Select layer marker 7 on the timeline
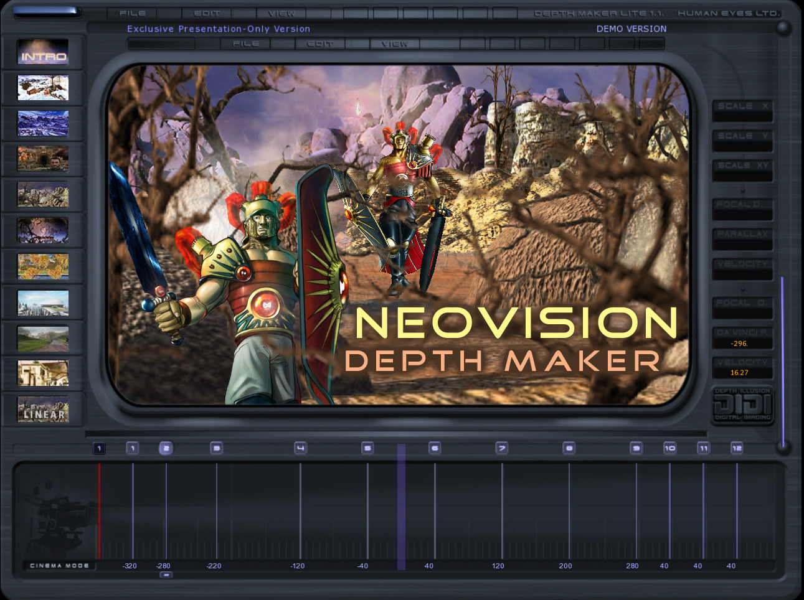The width and height of the screenshot is (804, 600). tap(502, 448)
